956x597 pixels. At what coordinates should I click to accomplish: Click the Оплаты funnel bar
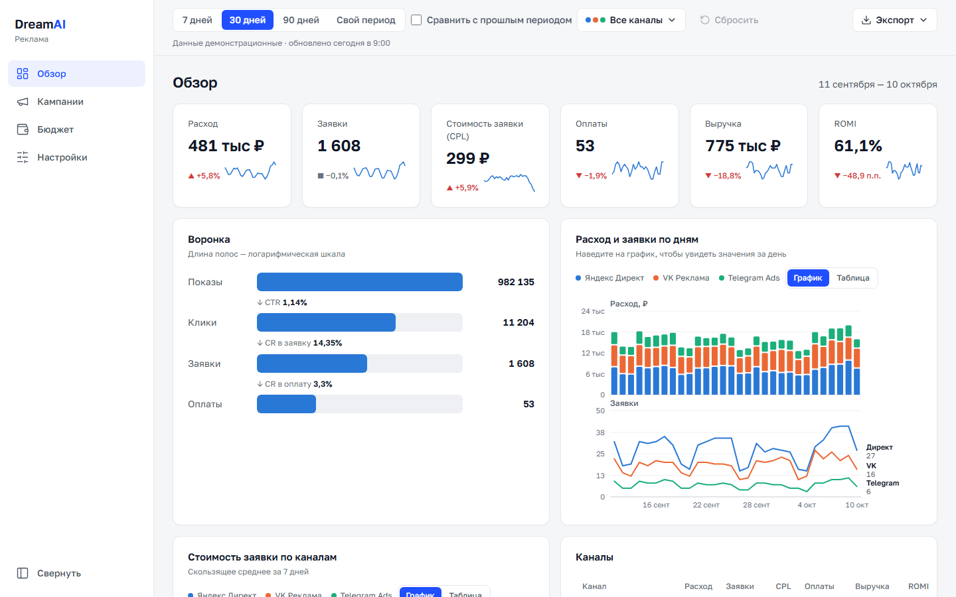point(286,404)
